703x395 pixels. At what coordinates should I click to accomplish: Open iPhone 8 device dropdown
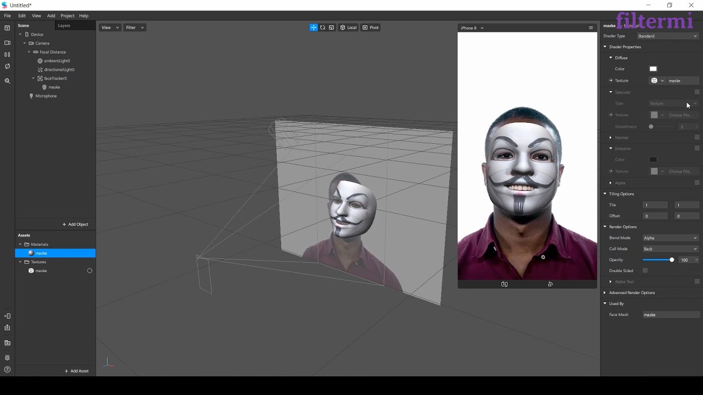coord(472,28)
